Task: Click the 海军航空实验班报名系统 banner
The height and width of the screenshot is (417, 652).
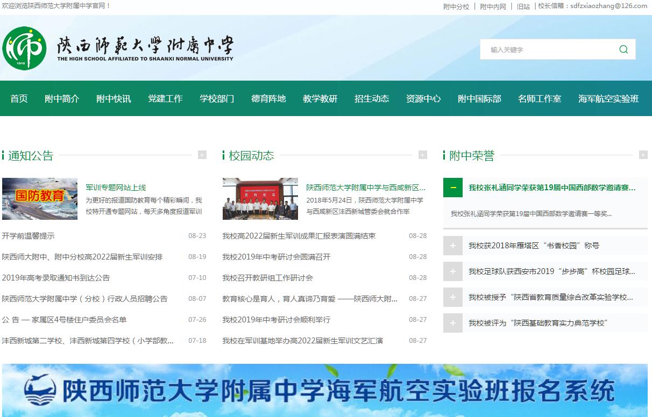Action: pos(325,390)
